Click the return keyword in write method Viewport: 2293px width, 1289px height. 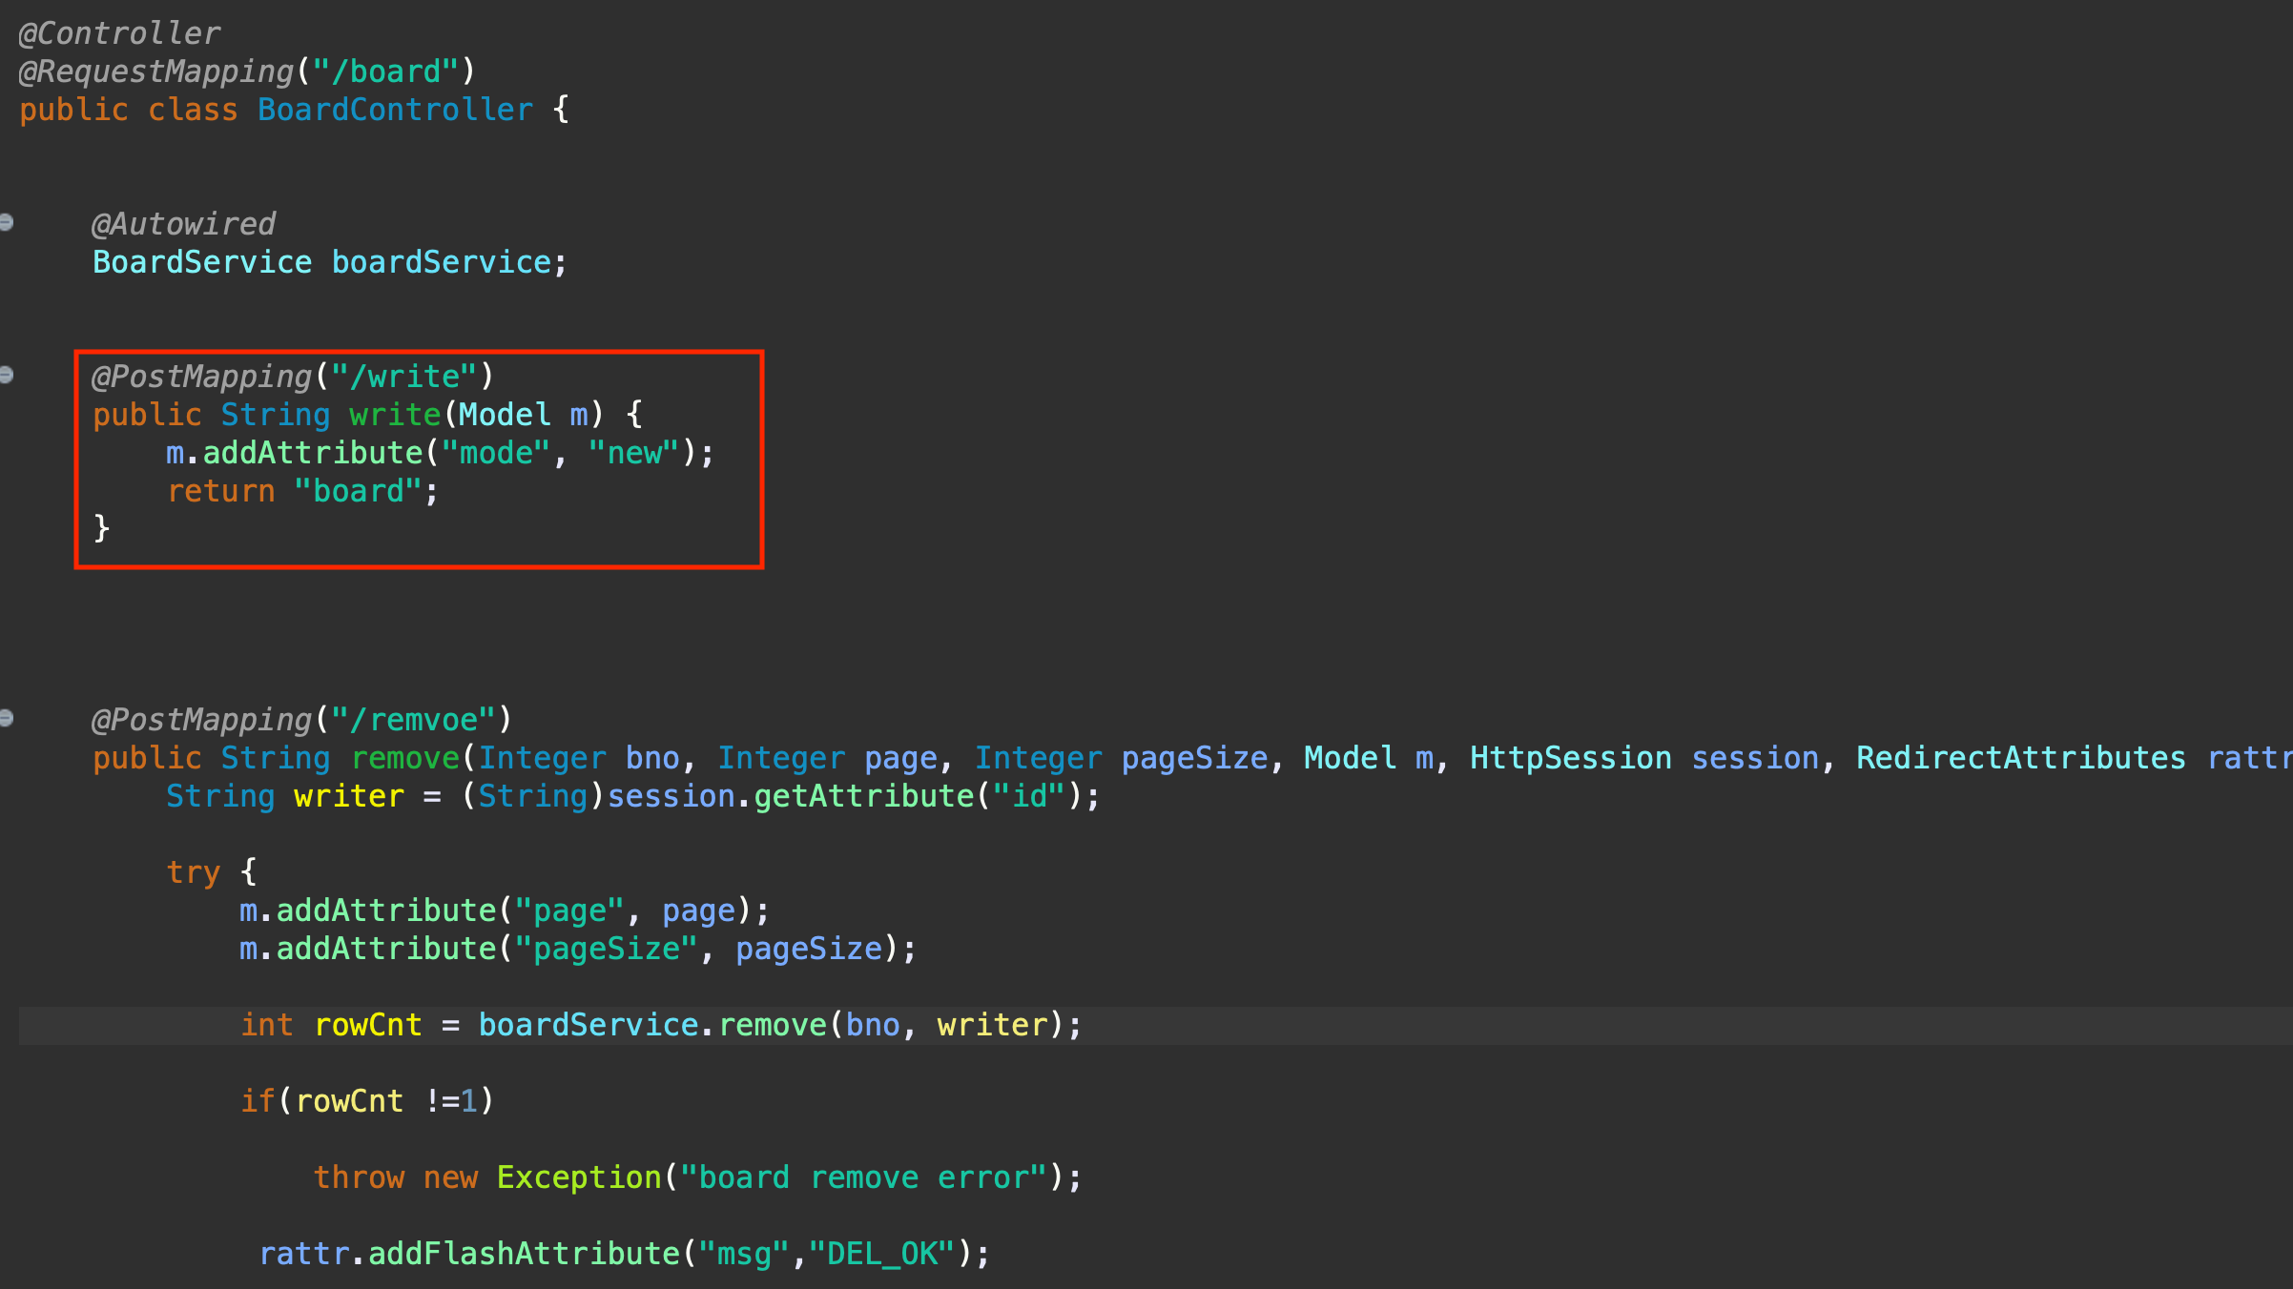(221, 492)
